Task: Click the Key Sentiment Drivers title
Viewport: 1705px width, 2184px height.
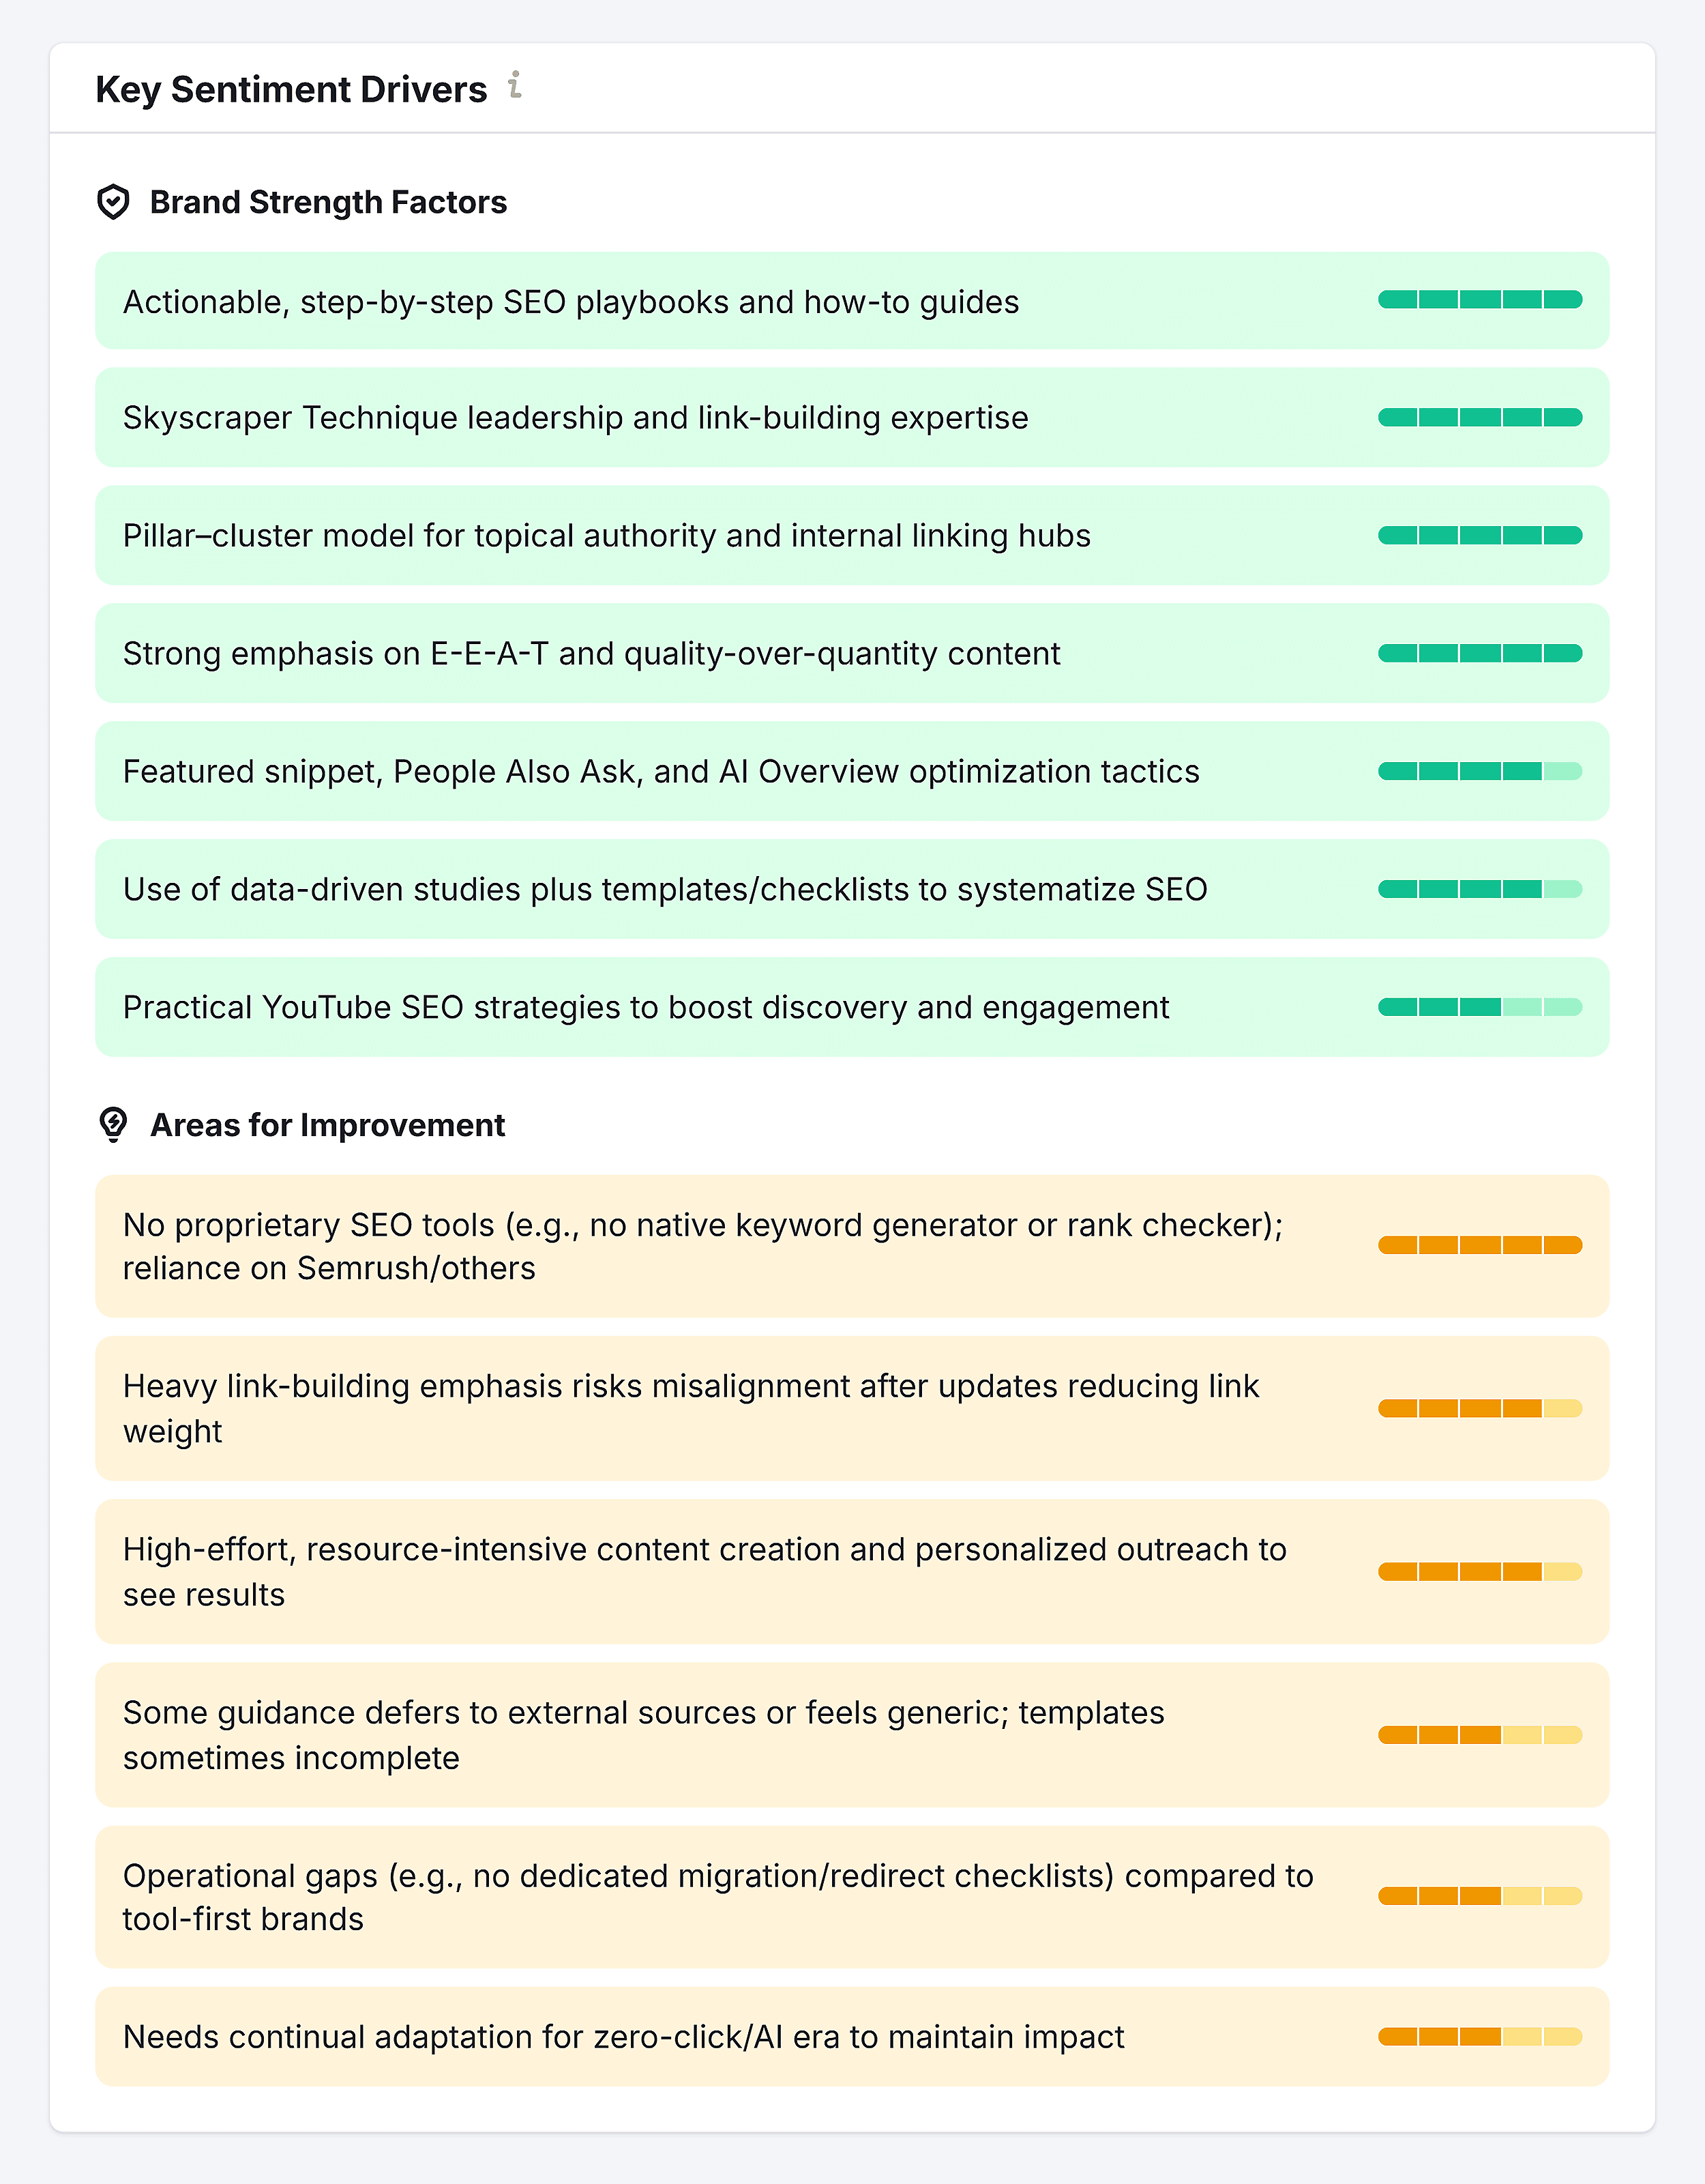Action: (x=290, y=89)
